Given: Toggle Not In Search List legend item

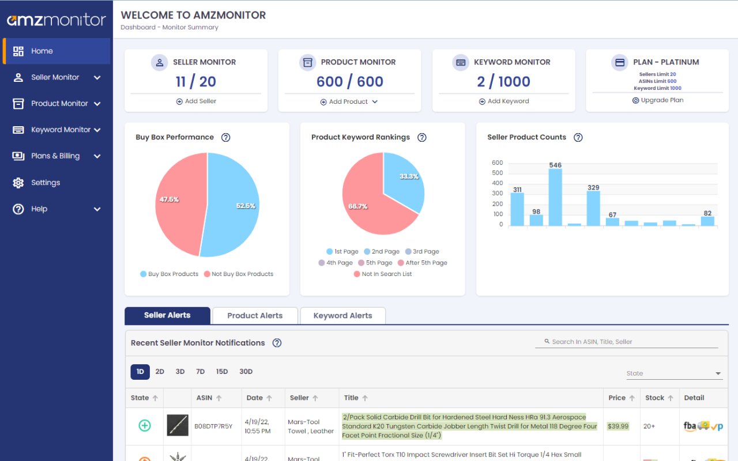Looking at the screenshot, I should pos(383,274).
